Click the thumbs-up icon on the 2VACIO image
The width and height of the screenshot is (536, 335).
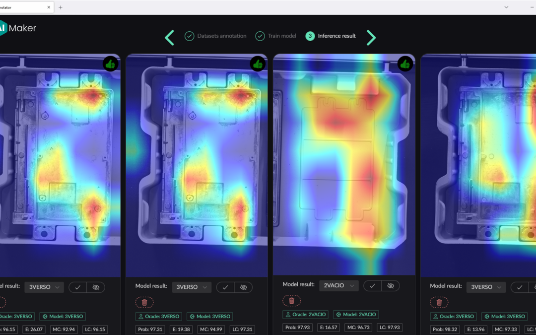tap(405, 64)
